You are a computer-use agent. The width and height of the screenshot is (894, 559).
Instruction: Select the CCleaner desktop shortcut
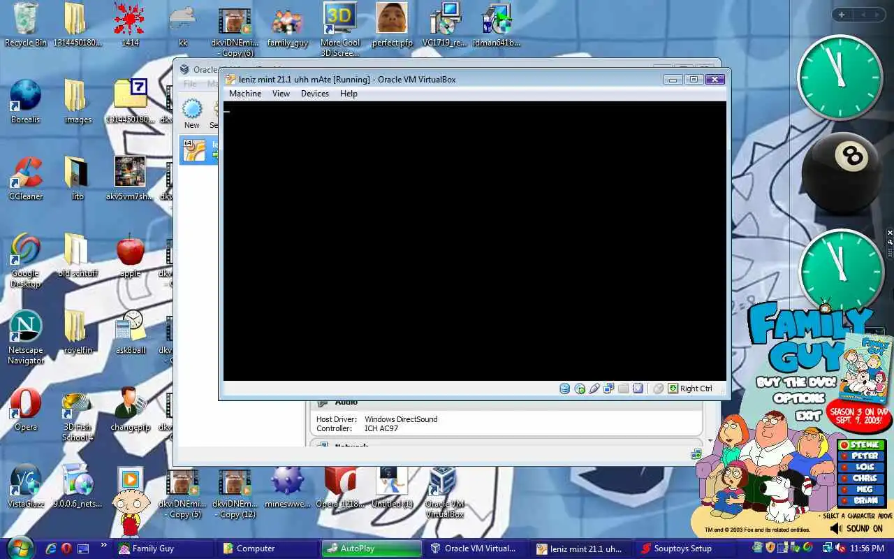coord(26,178)
